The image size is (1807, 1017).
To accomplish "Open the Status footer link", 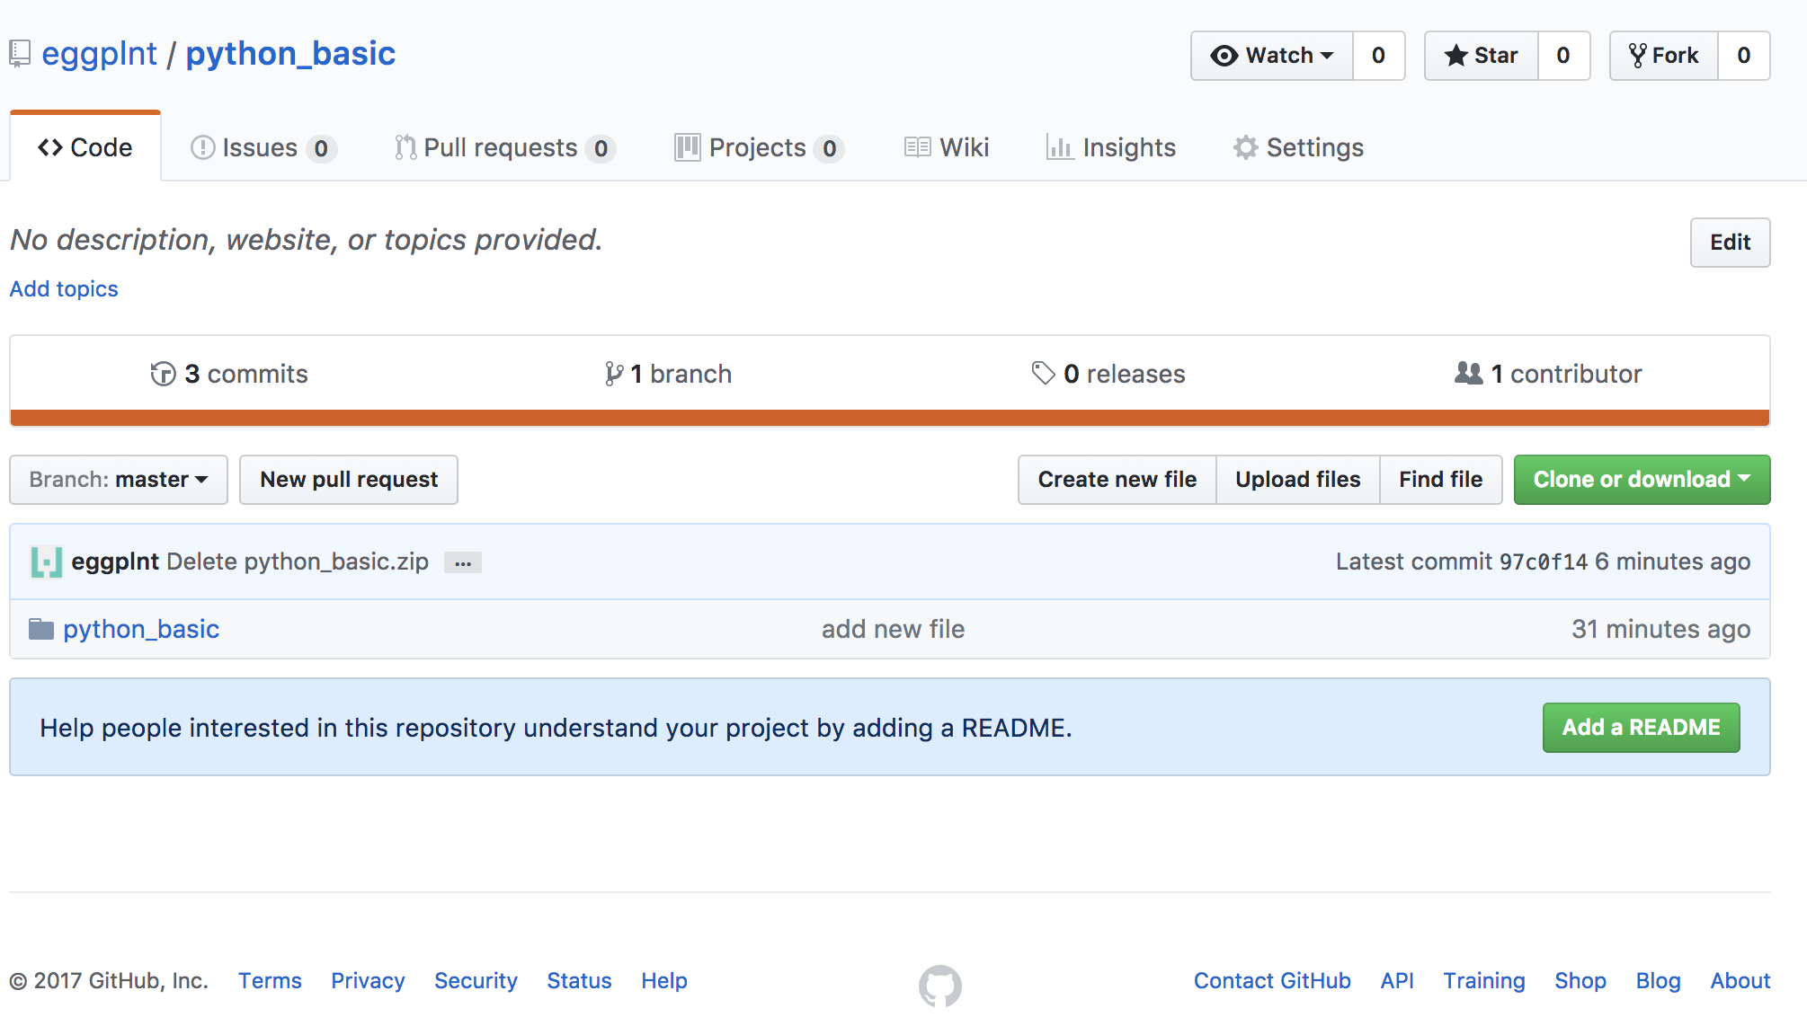I will 579,981.
